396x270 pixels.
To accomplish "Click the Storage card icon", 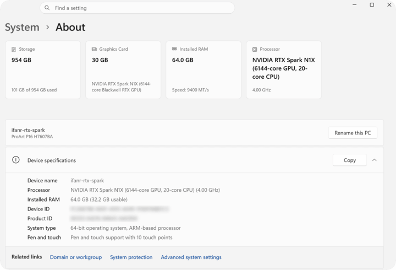I will click(14, 50).
